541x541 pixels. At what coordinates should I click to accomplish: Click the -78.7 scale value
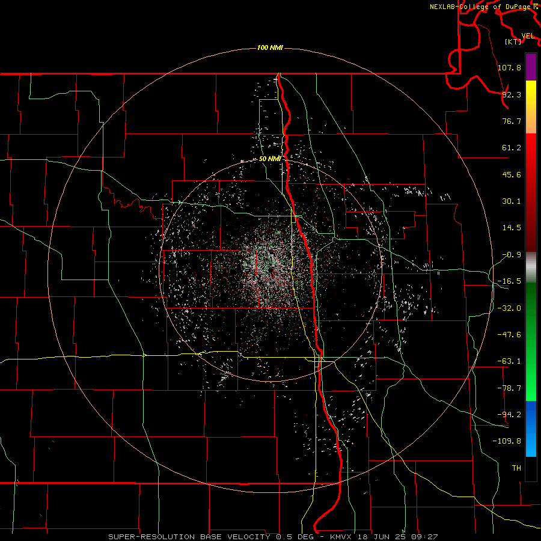click(509, 388)
